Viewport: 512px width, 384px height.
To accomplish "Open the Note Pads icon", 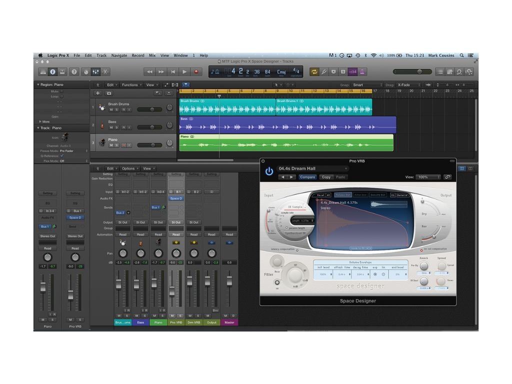I will coord(449,72).
